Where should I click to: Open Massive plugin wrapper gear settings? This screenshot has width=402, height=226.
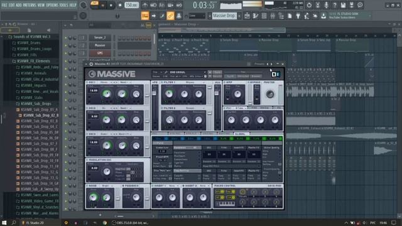(x=91, y=64)
